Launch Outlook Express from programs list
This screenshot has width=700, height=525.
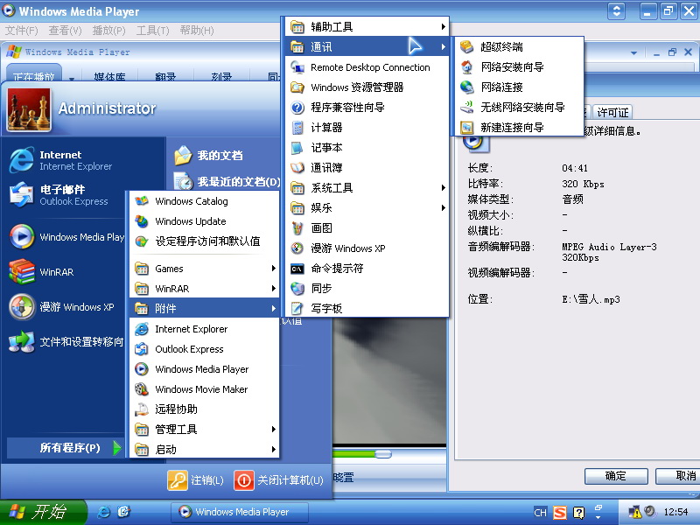(205, 349)
